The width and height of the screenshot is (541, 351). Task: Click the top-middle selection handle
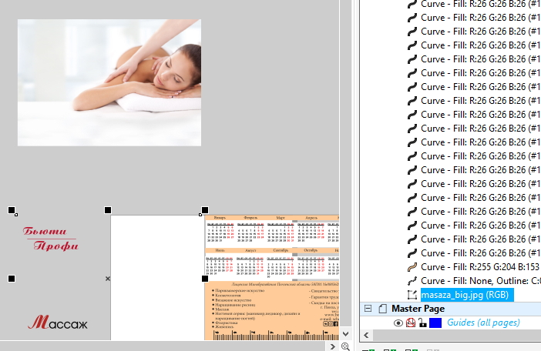pos(108,210)
